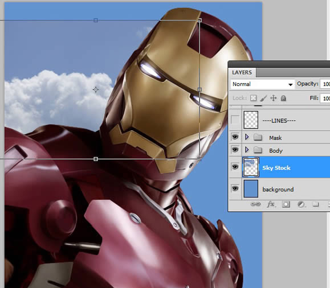Select the background layer blue thumbnail
The height and width of the screenshot is (288, 330).
point(251,188)
